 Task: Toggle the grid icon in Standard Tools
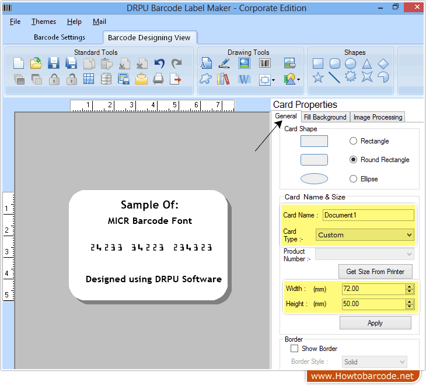tap(89, 79)
